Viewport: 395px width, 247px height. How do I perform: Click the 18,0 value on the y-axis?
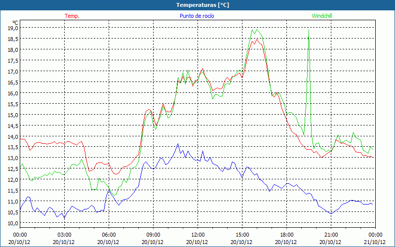13,50
